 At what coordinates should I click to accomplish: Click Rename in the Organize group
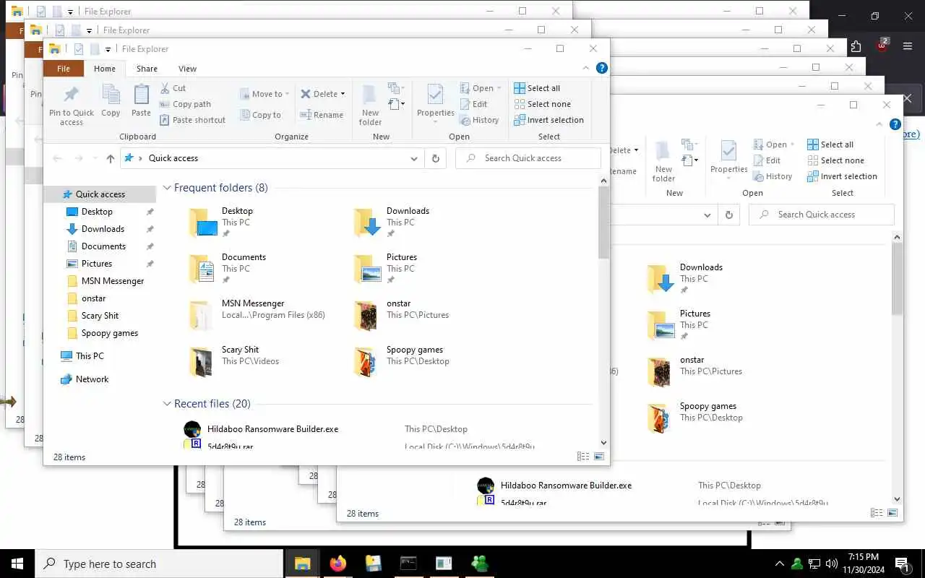(322, 115)
